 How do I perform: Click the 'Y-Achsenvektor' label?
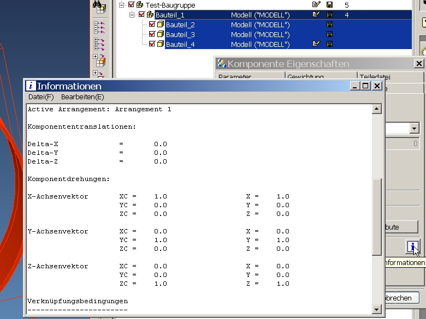coord(58,231)
